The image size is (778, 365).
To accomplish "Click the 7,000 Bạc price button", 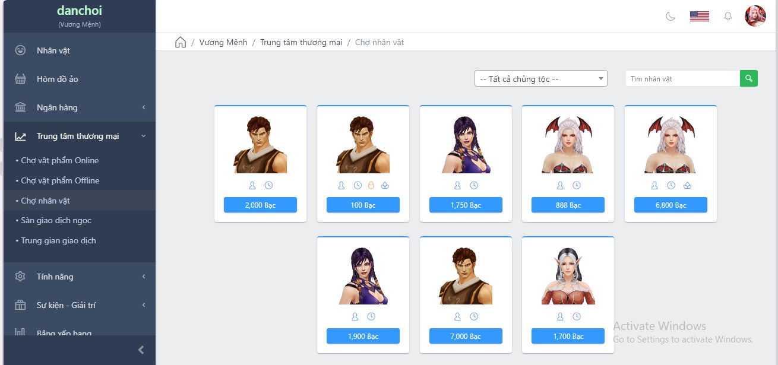I will (466, 337).
